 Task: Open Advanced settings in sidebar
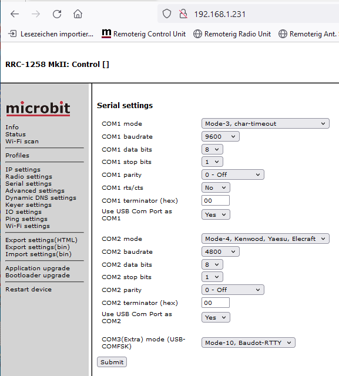tap(35, 190)
